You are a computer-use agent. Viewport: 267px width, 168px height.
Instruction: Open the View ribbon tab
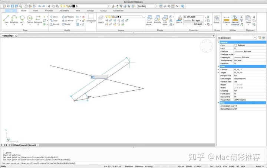tap(78, 10)
